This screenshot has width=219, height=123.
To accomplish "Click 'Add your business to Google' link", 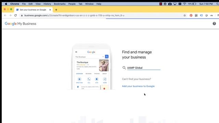I will click(138, 86).
